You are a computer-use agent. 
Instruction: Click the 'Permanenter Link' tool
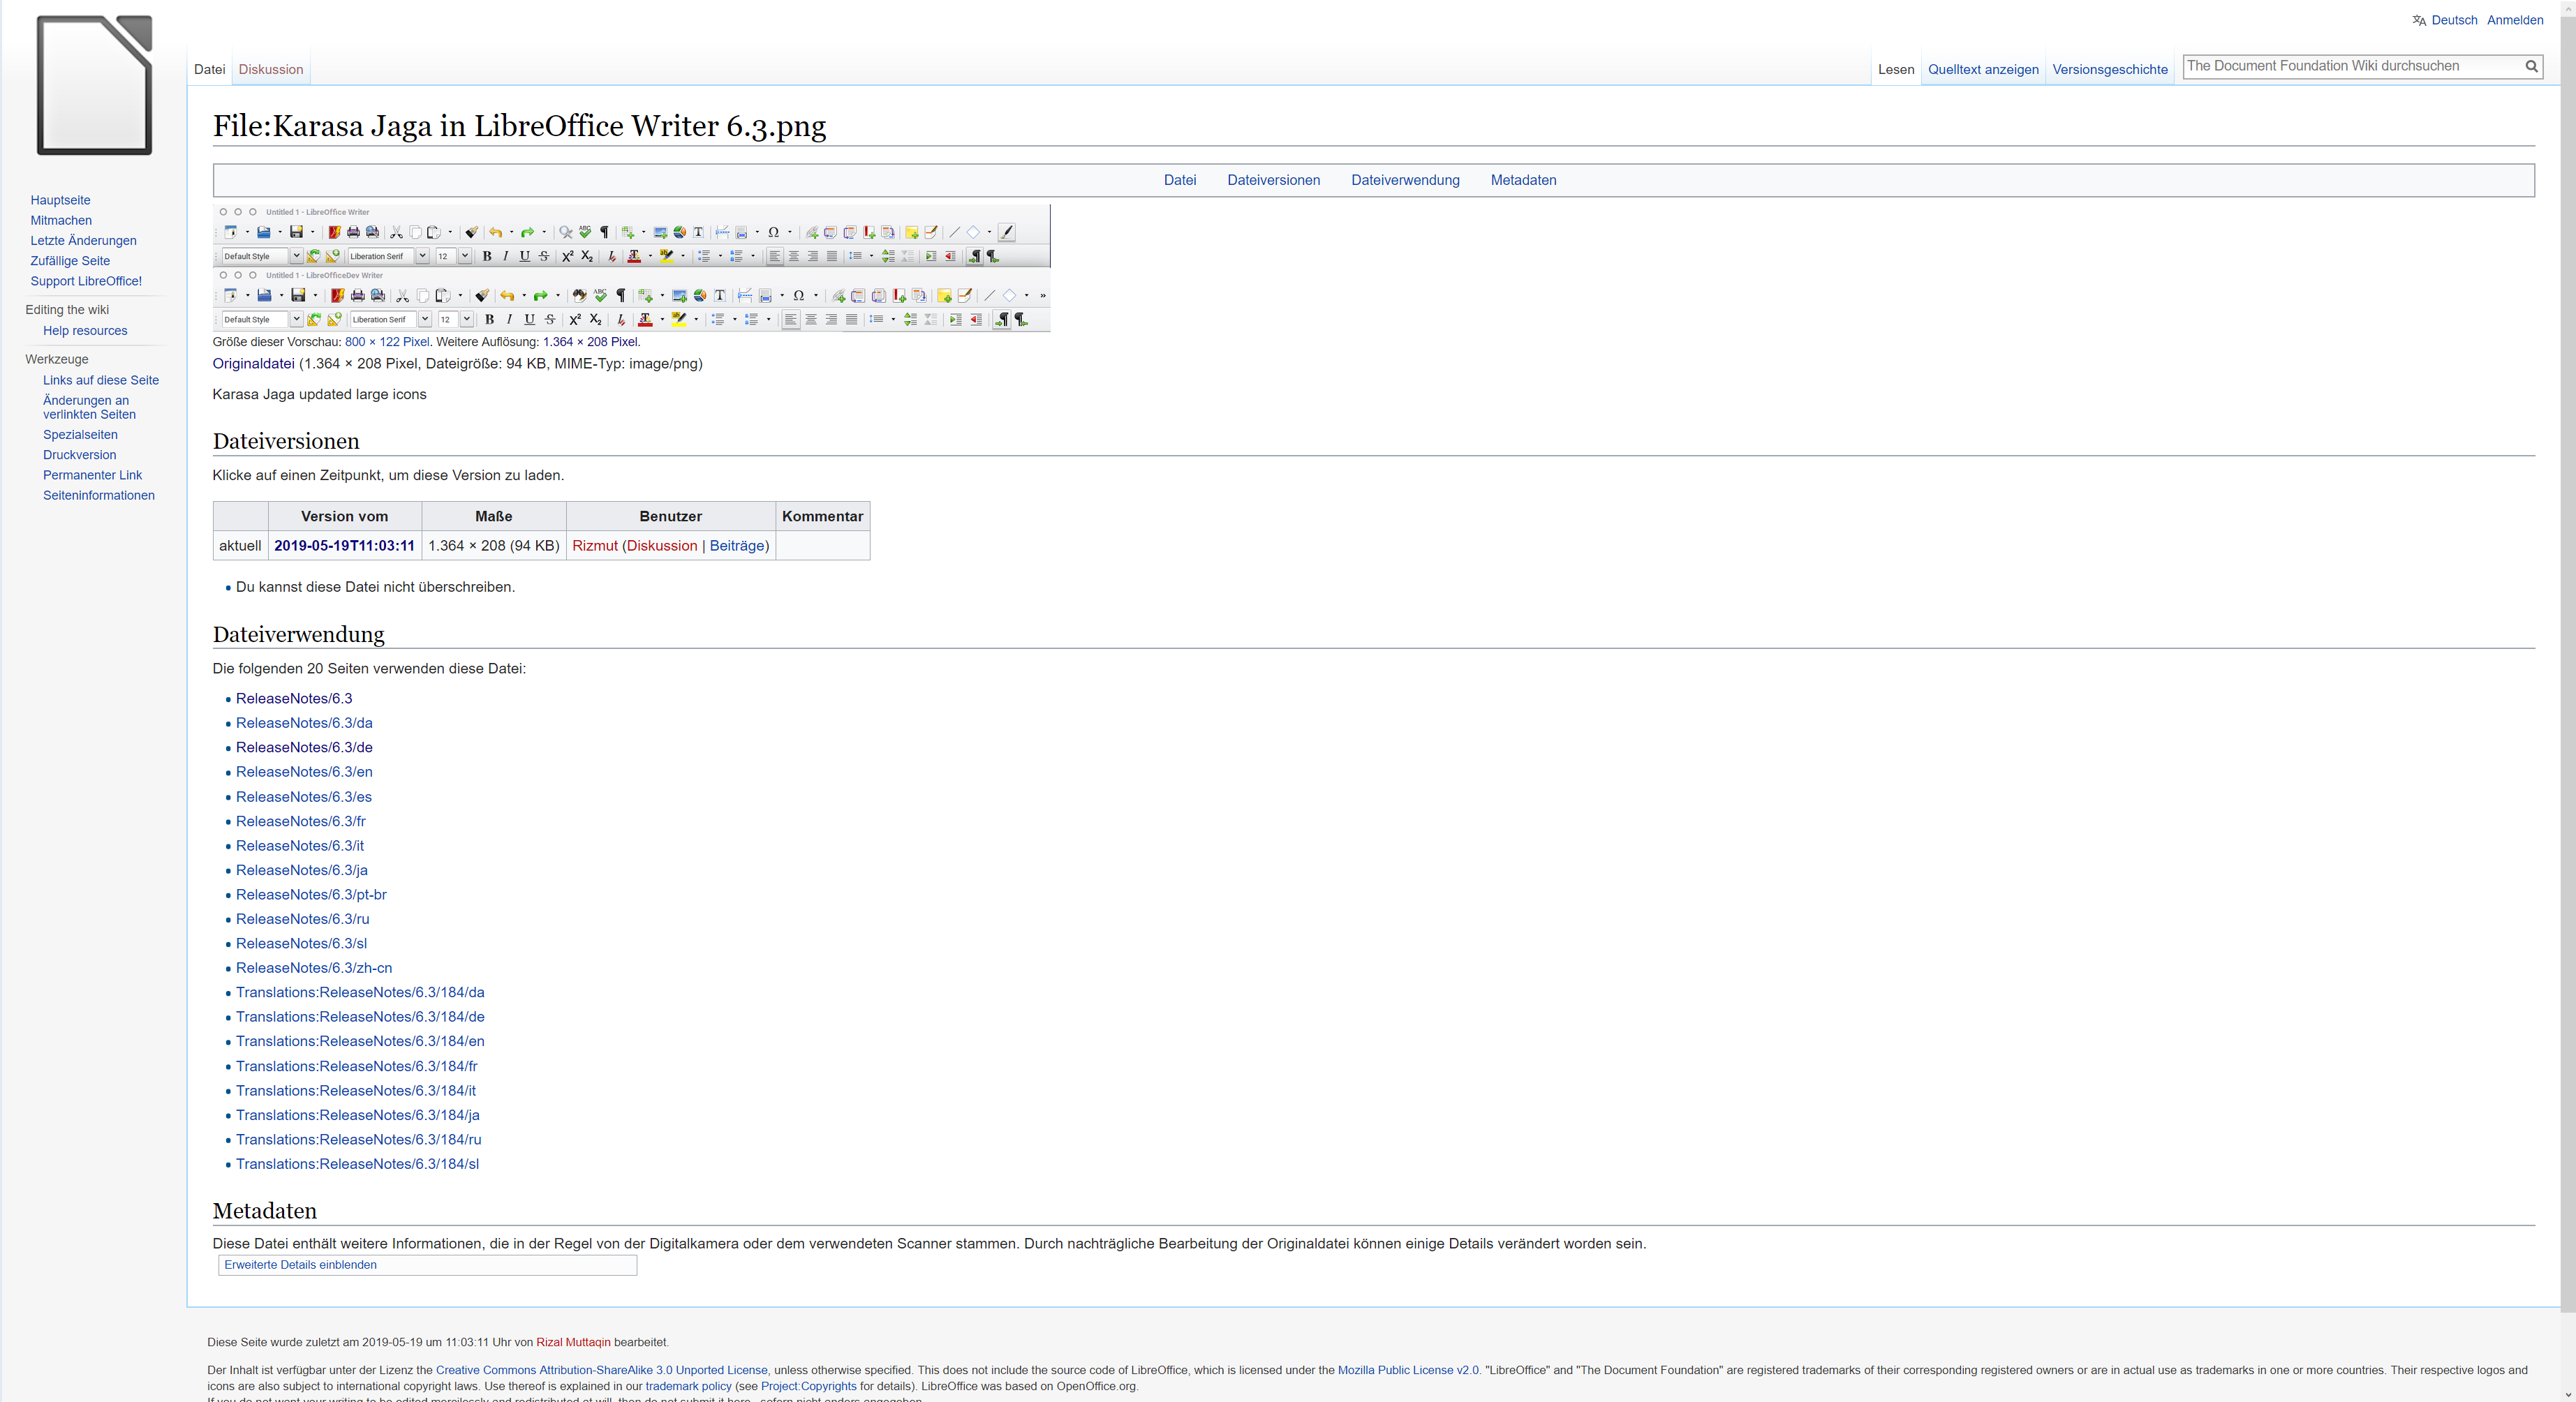(92, 475)
